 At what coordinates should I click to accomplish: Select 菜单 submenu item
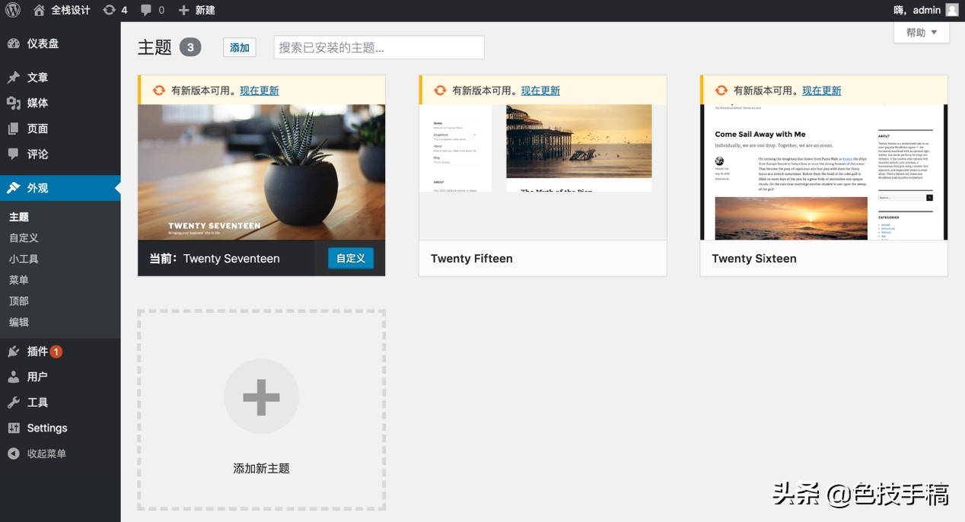tap(19, 279)
